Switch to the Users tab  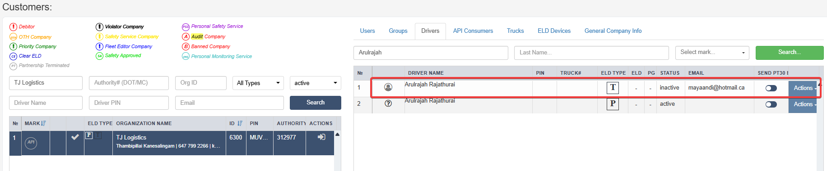tap(367, 31)
